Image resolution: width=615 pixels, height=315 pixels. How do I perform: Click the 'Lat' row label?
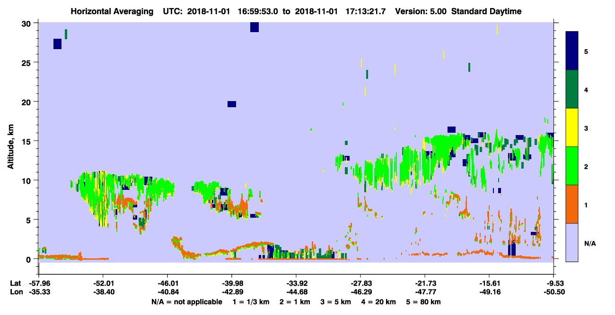15,283
